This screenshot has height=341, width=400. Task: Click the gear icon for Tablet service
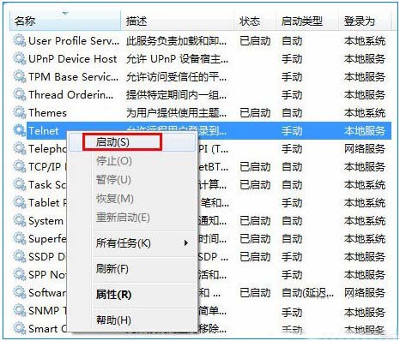pos(20,202)
